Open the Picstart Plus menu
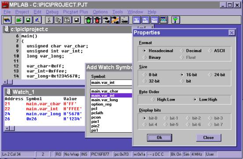This screenshot has height=159, width=243. [76, 12]
